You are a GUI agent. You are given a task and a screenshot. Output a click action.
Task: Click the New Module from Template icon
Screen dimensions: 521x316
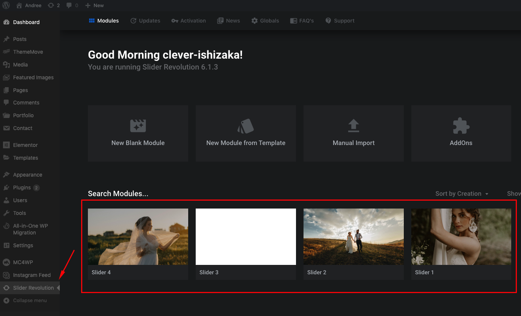click(x=246, y=126)
